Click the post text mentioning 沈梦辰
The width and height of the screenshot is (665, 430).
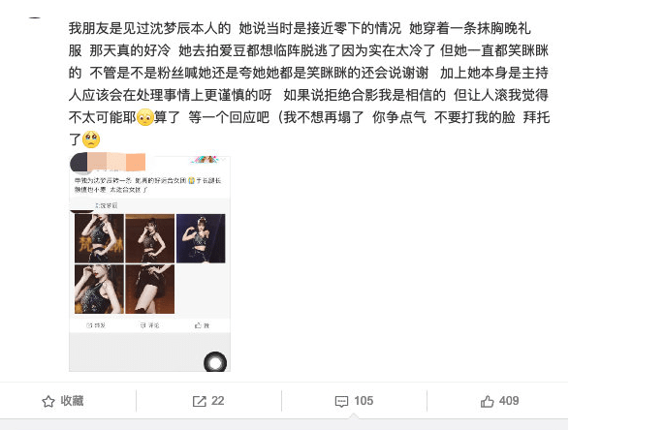pyautogui.click(x=308, y=83)
